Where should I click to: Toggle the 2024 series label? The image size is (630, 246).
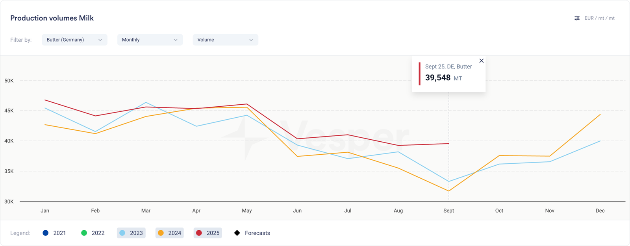click(x=174, y=233)
